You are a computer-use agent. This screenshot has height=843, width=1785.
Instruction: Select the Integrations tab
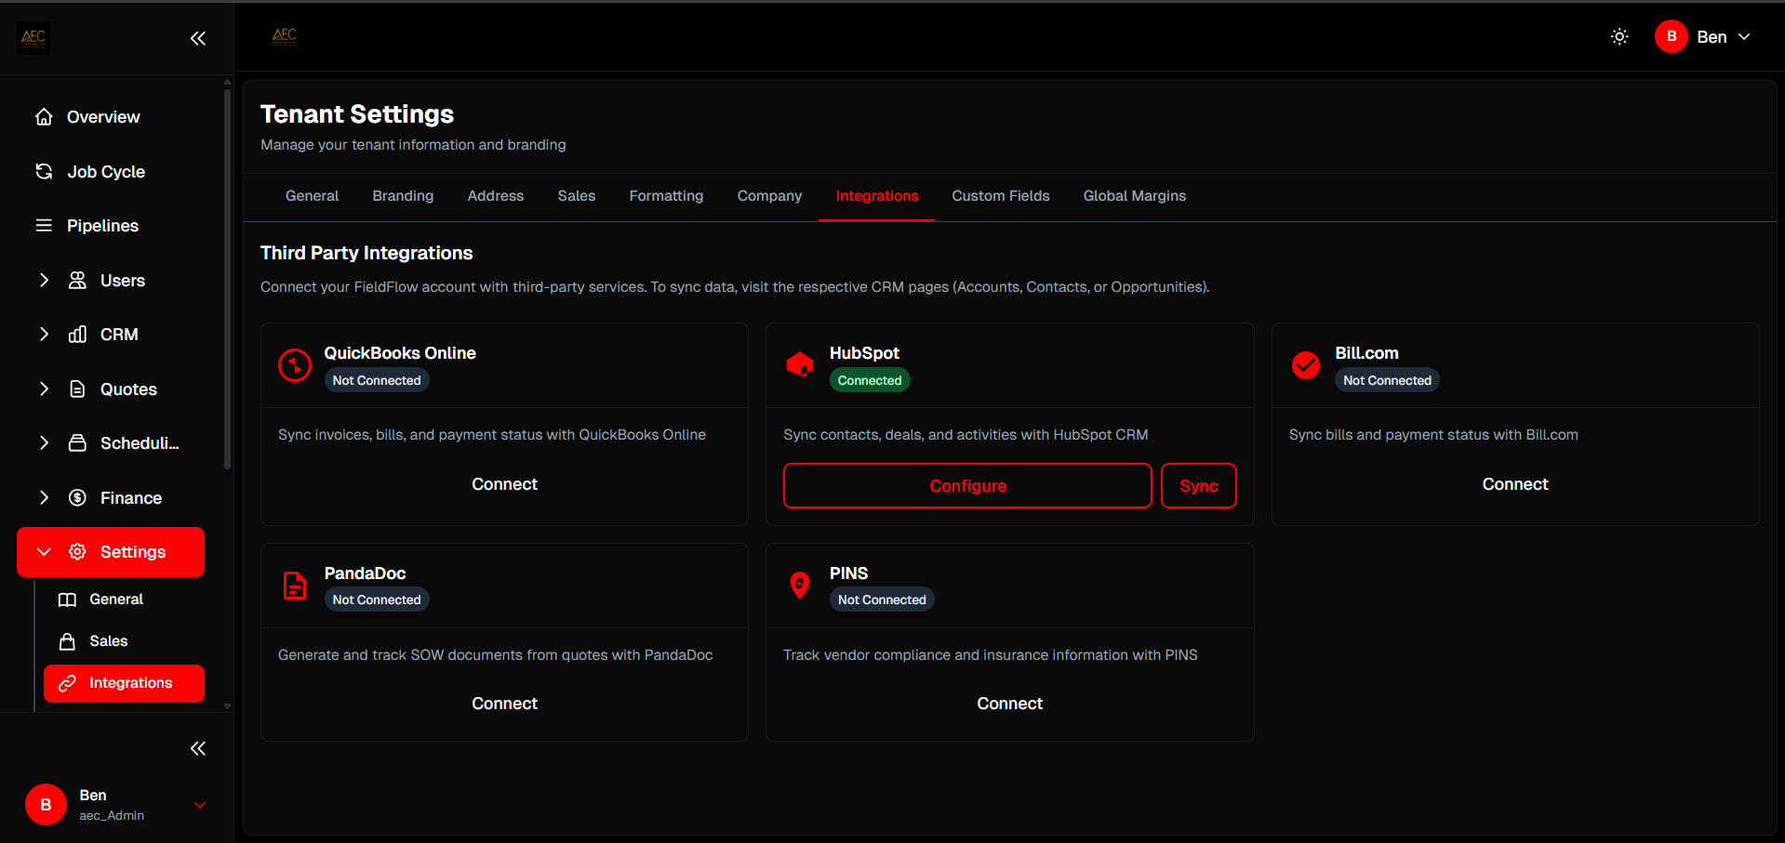877,196
